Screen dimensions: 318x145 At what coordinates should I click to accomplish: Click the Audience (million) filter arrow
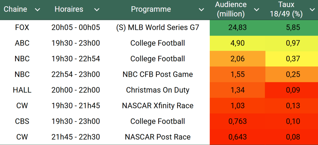tap(256, 10)
